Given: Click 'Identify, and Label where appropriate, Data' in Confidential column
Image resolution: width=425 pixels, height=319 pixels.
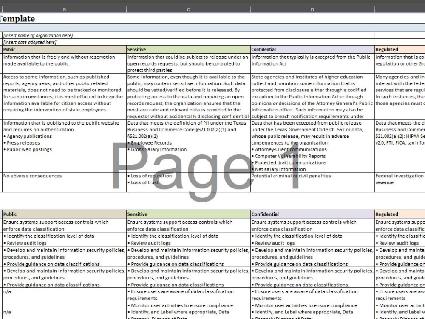Looking at the screenshot, I should pos(312,314).
